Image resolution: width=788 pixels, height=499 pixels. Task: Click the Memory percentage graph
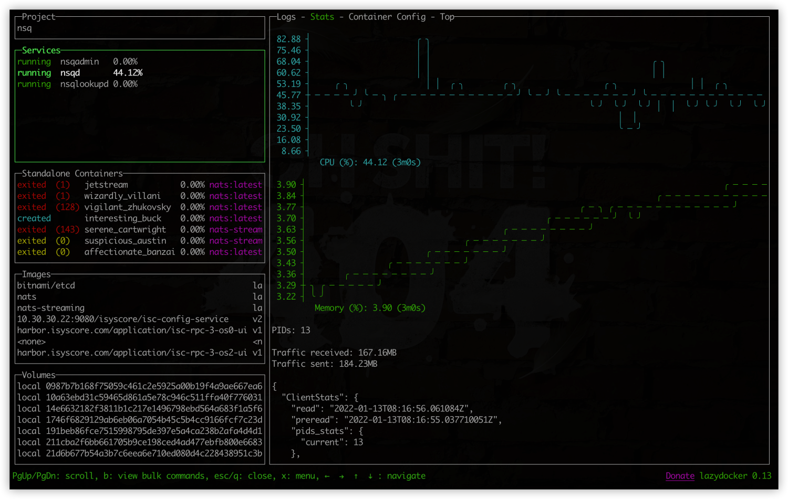click(525, 241)
